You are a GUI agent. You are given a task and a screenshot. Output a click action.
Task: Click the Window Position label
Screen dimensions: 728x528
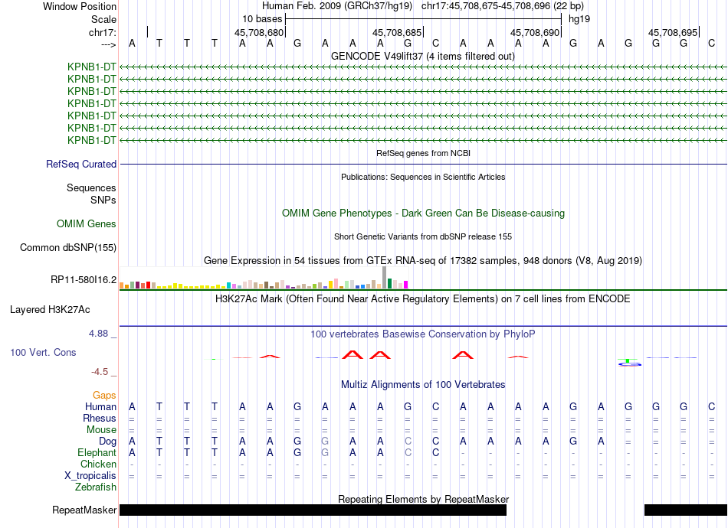80,6
